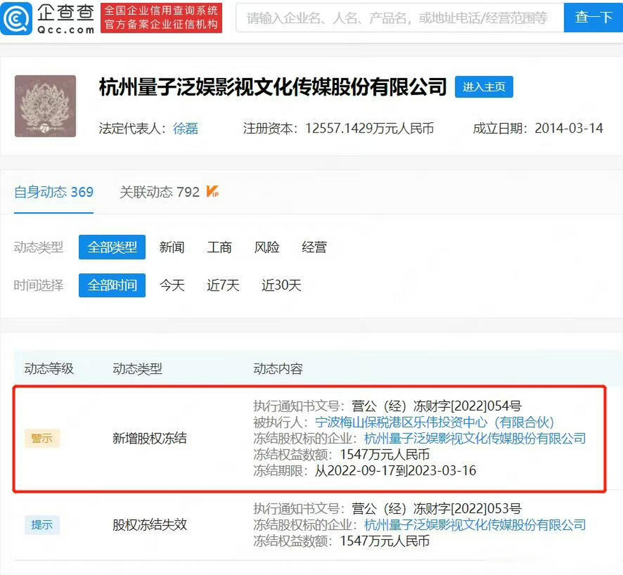Viewport: 623px width, 575px height.
Task: Filter dynamics by 经营
Action: (314, 247)
